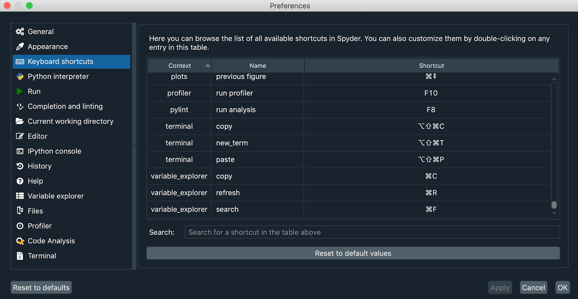Image resolution: width=578 pixels, height=299 pixels.
Task: Sort table by Context column header
Action: (x=180, y=65)
